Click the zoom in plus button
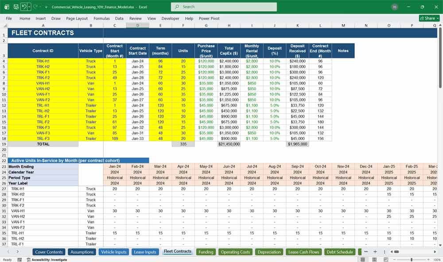This screenshot has height=262, width=443. point(428,259)
